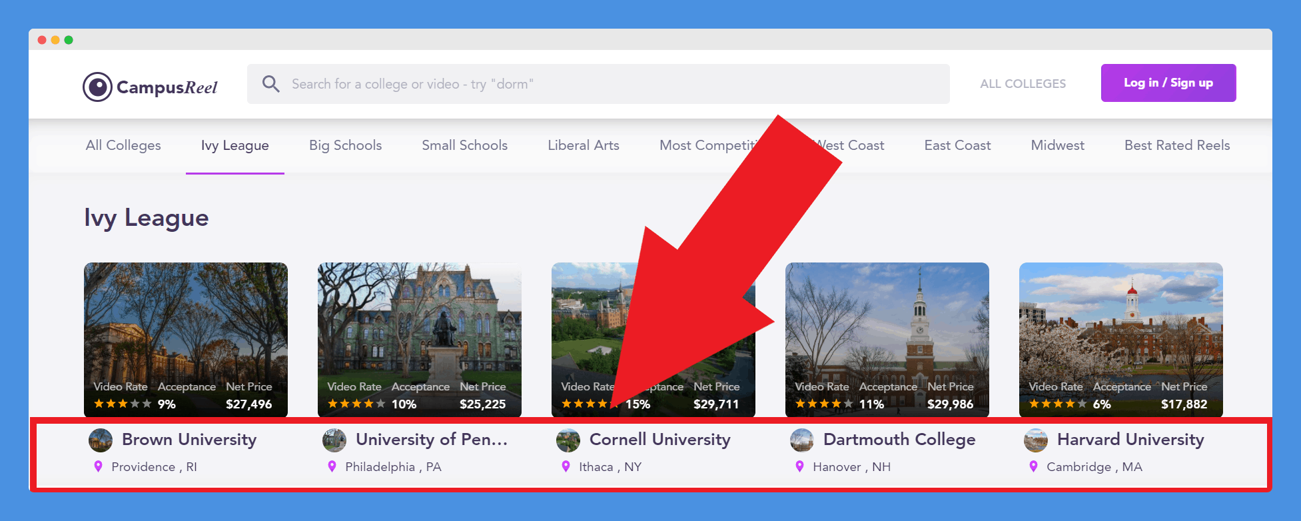The height and width of the screenshot is (521, 1301).
Task: Click the Cambridge, MA location text
Action: pos(1094,467)
